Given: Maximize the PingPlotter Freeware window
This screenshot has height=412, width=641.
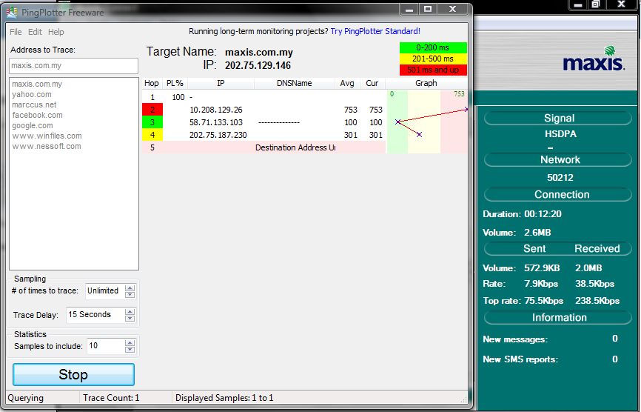Looking at the screenshot, I should click(428, 9).
